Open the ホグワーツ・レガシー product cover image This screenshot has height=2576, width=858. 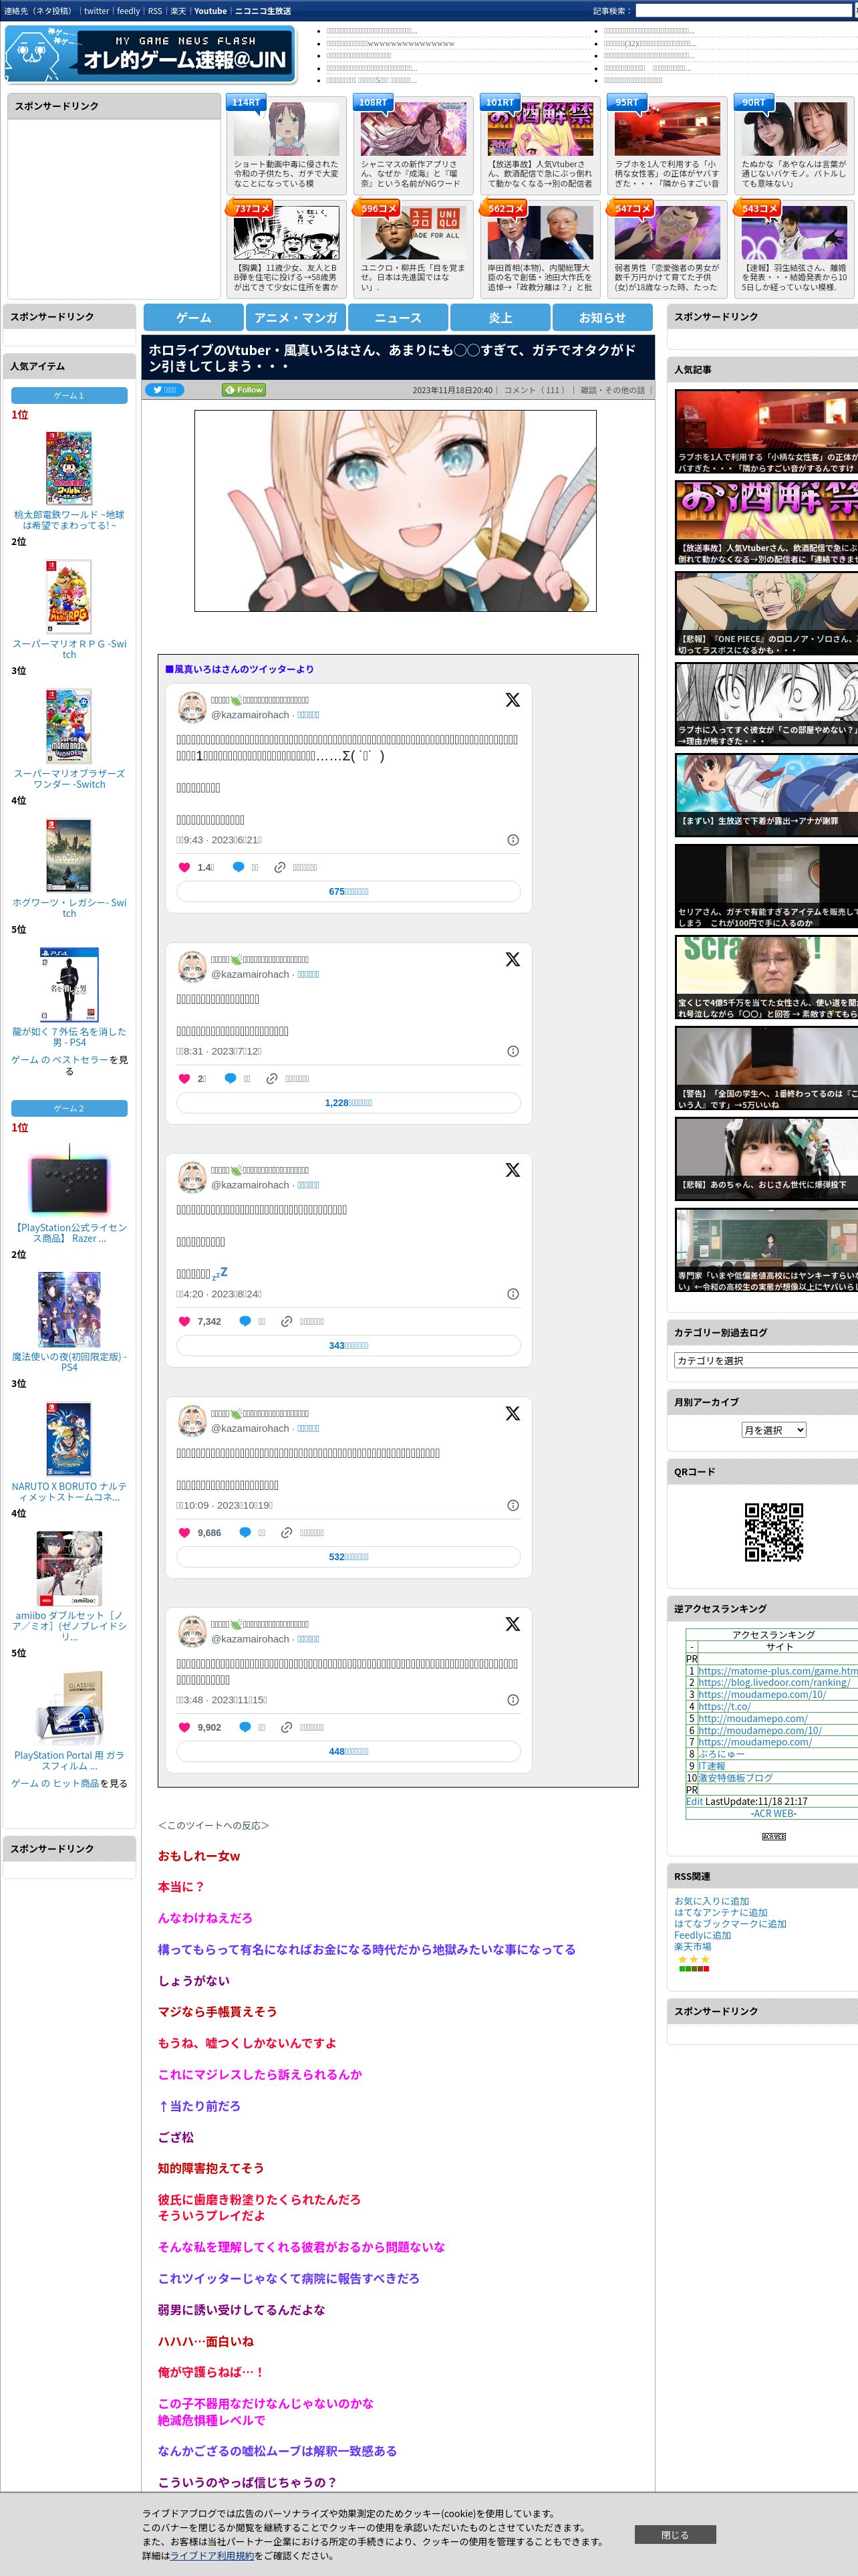69,855
